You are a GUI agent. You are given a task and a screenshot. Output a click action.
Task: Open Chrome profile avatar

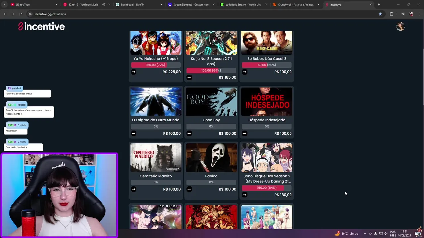(x=411, y=14)
